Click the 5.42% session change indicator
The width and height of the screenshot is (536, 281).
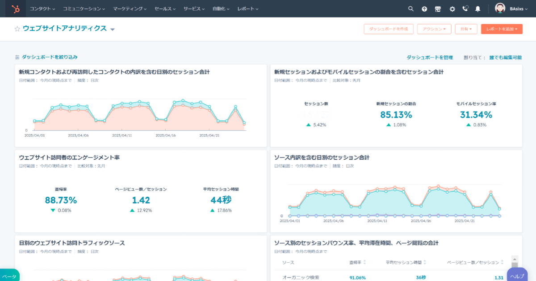[x=316, y=125]
